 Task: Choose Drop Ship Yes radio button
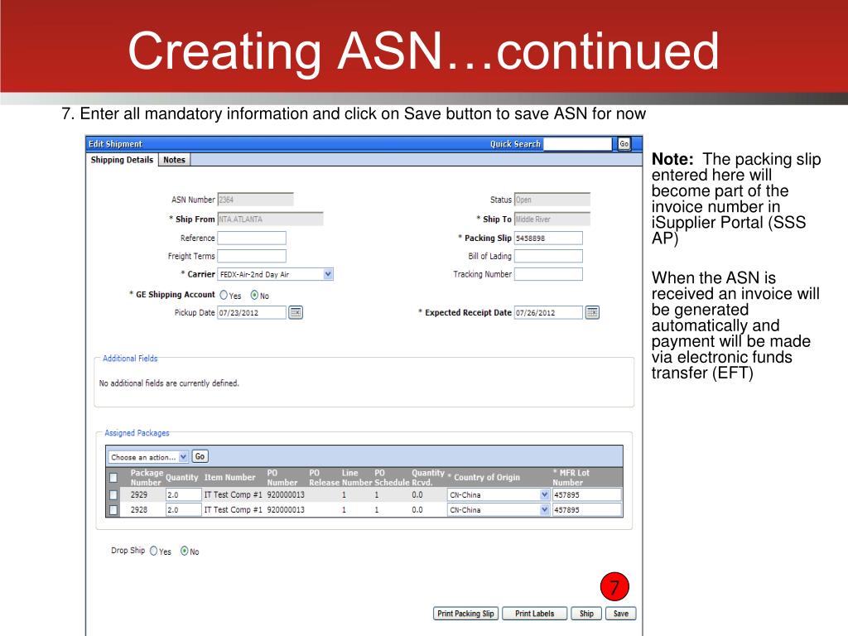153,551
